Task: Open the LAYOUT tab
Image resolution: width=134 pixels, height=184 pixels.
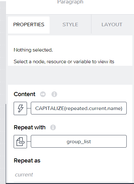Action: click(112, 25)
